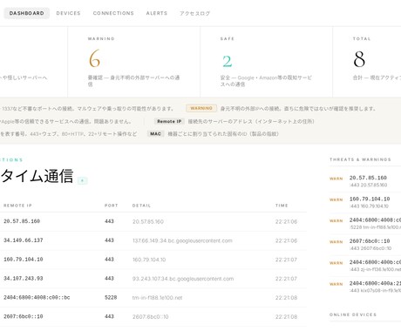Switch to the DEVICES tab

click(x=68, y=13)
